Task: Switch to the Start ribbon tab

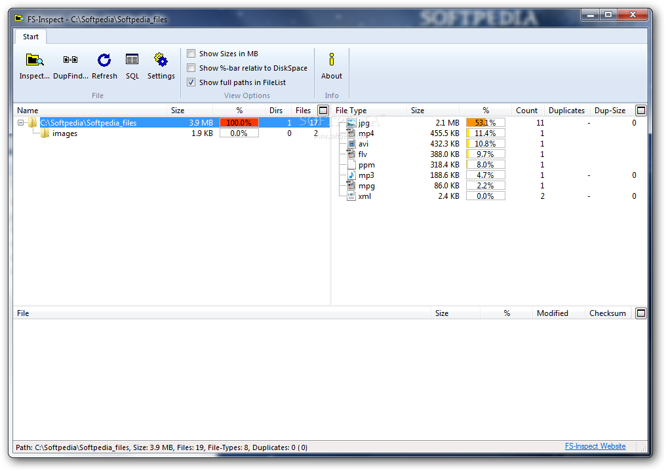Action: [x=31, y=37]
